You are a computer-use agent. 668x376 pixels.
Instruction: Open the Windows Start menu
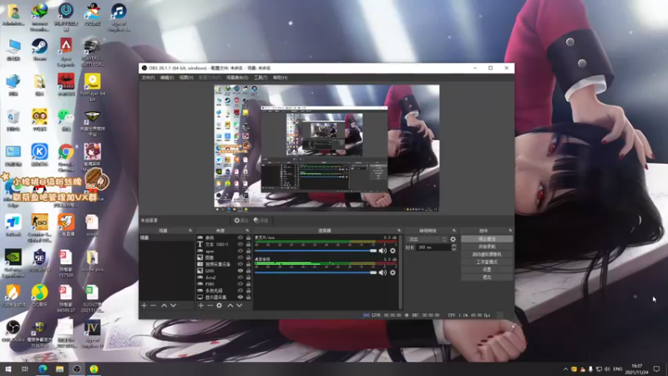click(x=8, y=369)
